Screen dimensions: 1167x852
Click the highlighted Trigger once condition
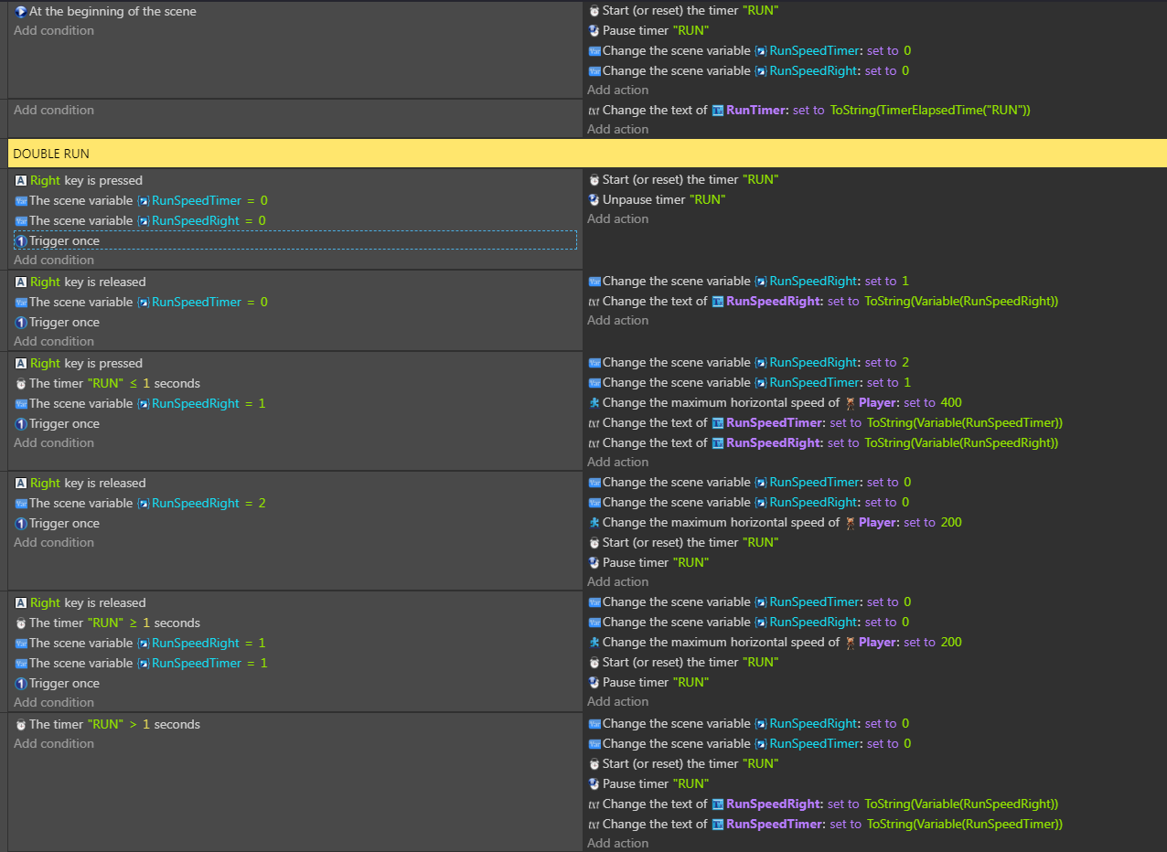click(295, 240)
